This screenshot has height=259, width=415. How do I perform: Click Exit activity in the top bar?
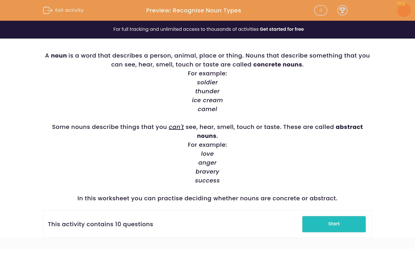pyautogui.click(x=69, y=10)
